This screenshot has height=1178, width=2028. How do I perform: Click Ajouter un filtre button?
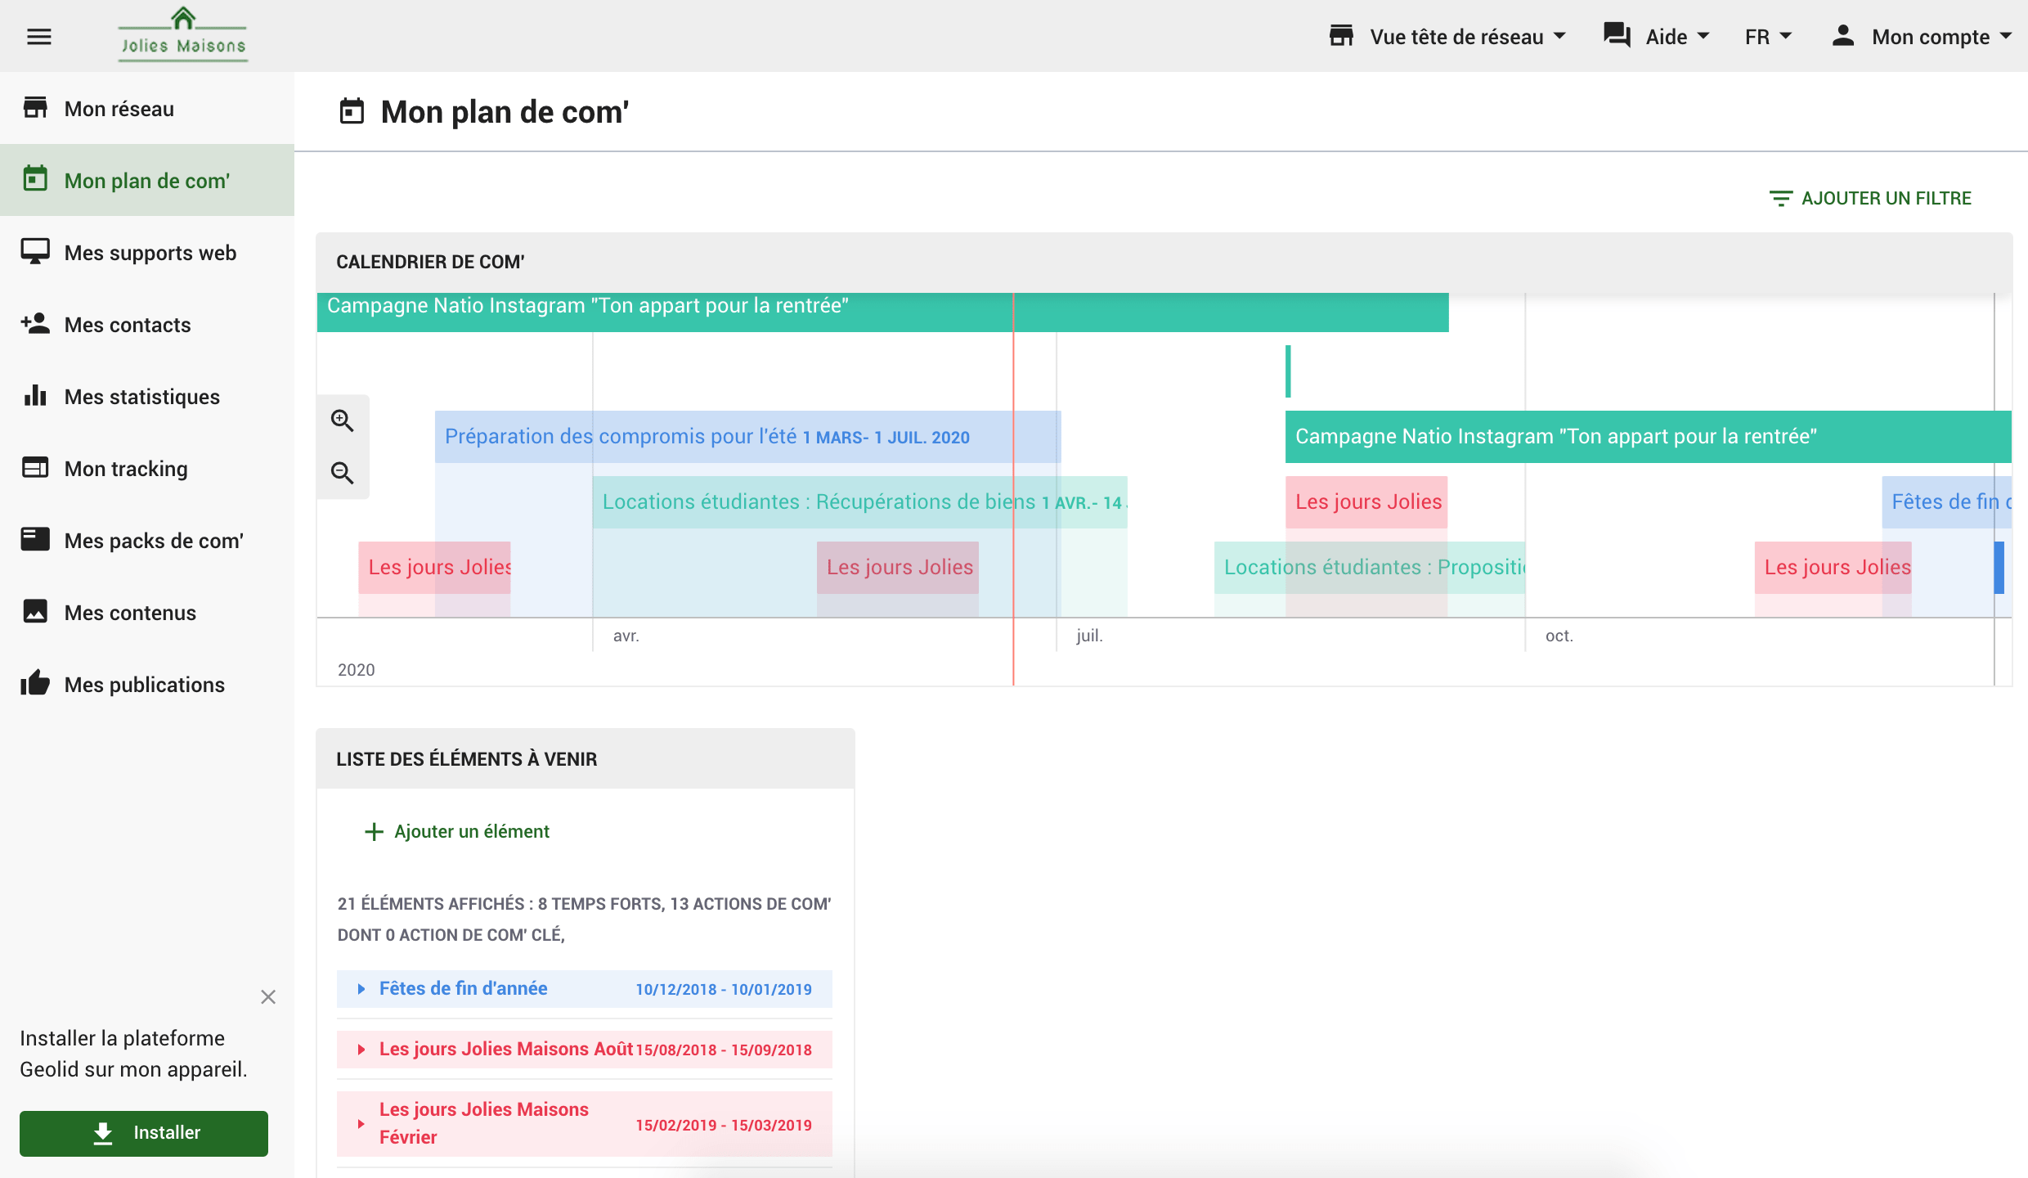[1870, 199]
